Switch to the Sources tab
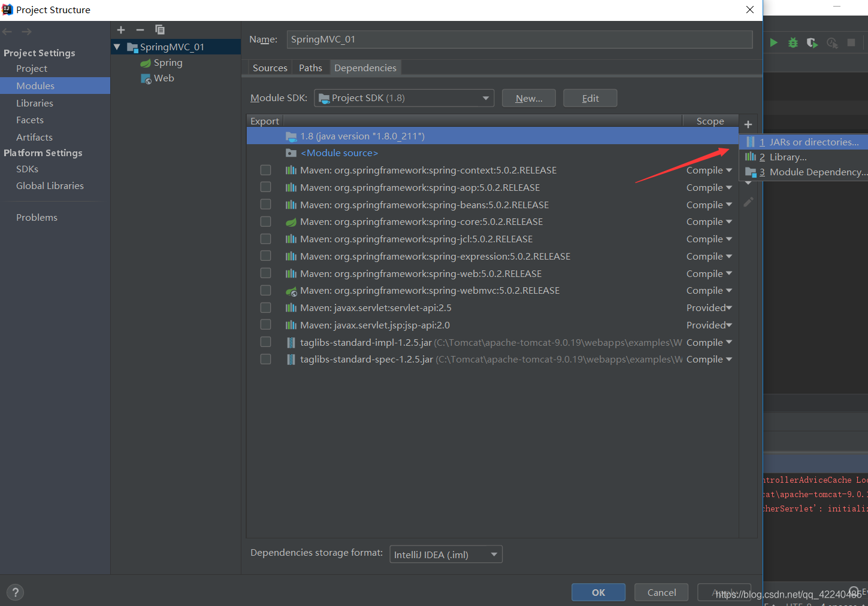Image resolution: width=868 pixels, height=606 pixels. [x=270, y=68]
